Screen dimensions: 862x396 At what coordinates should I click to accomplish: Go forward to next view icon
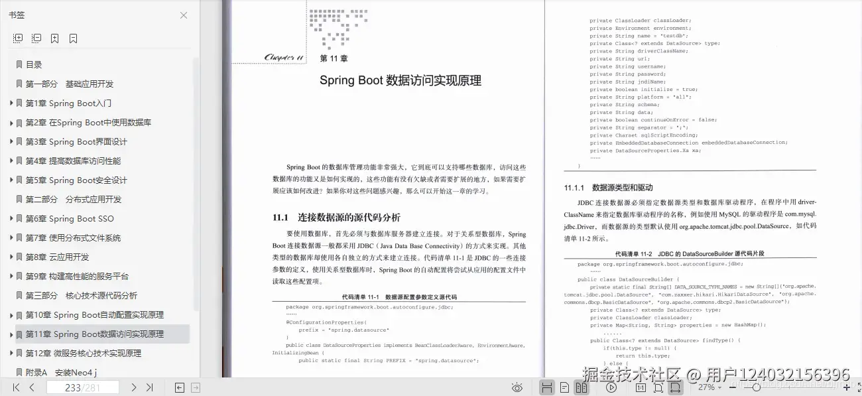coord(196,387)
